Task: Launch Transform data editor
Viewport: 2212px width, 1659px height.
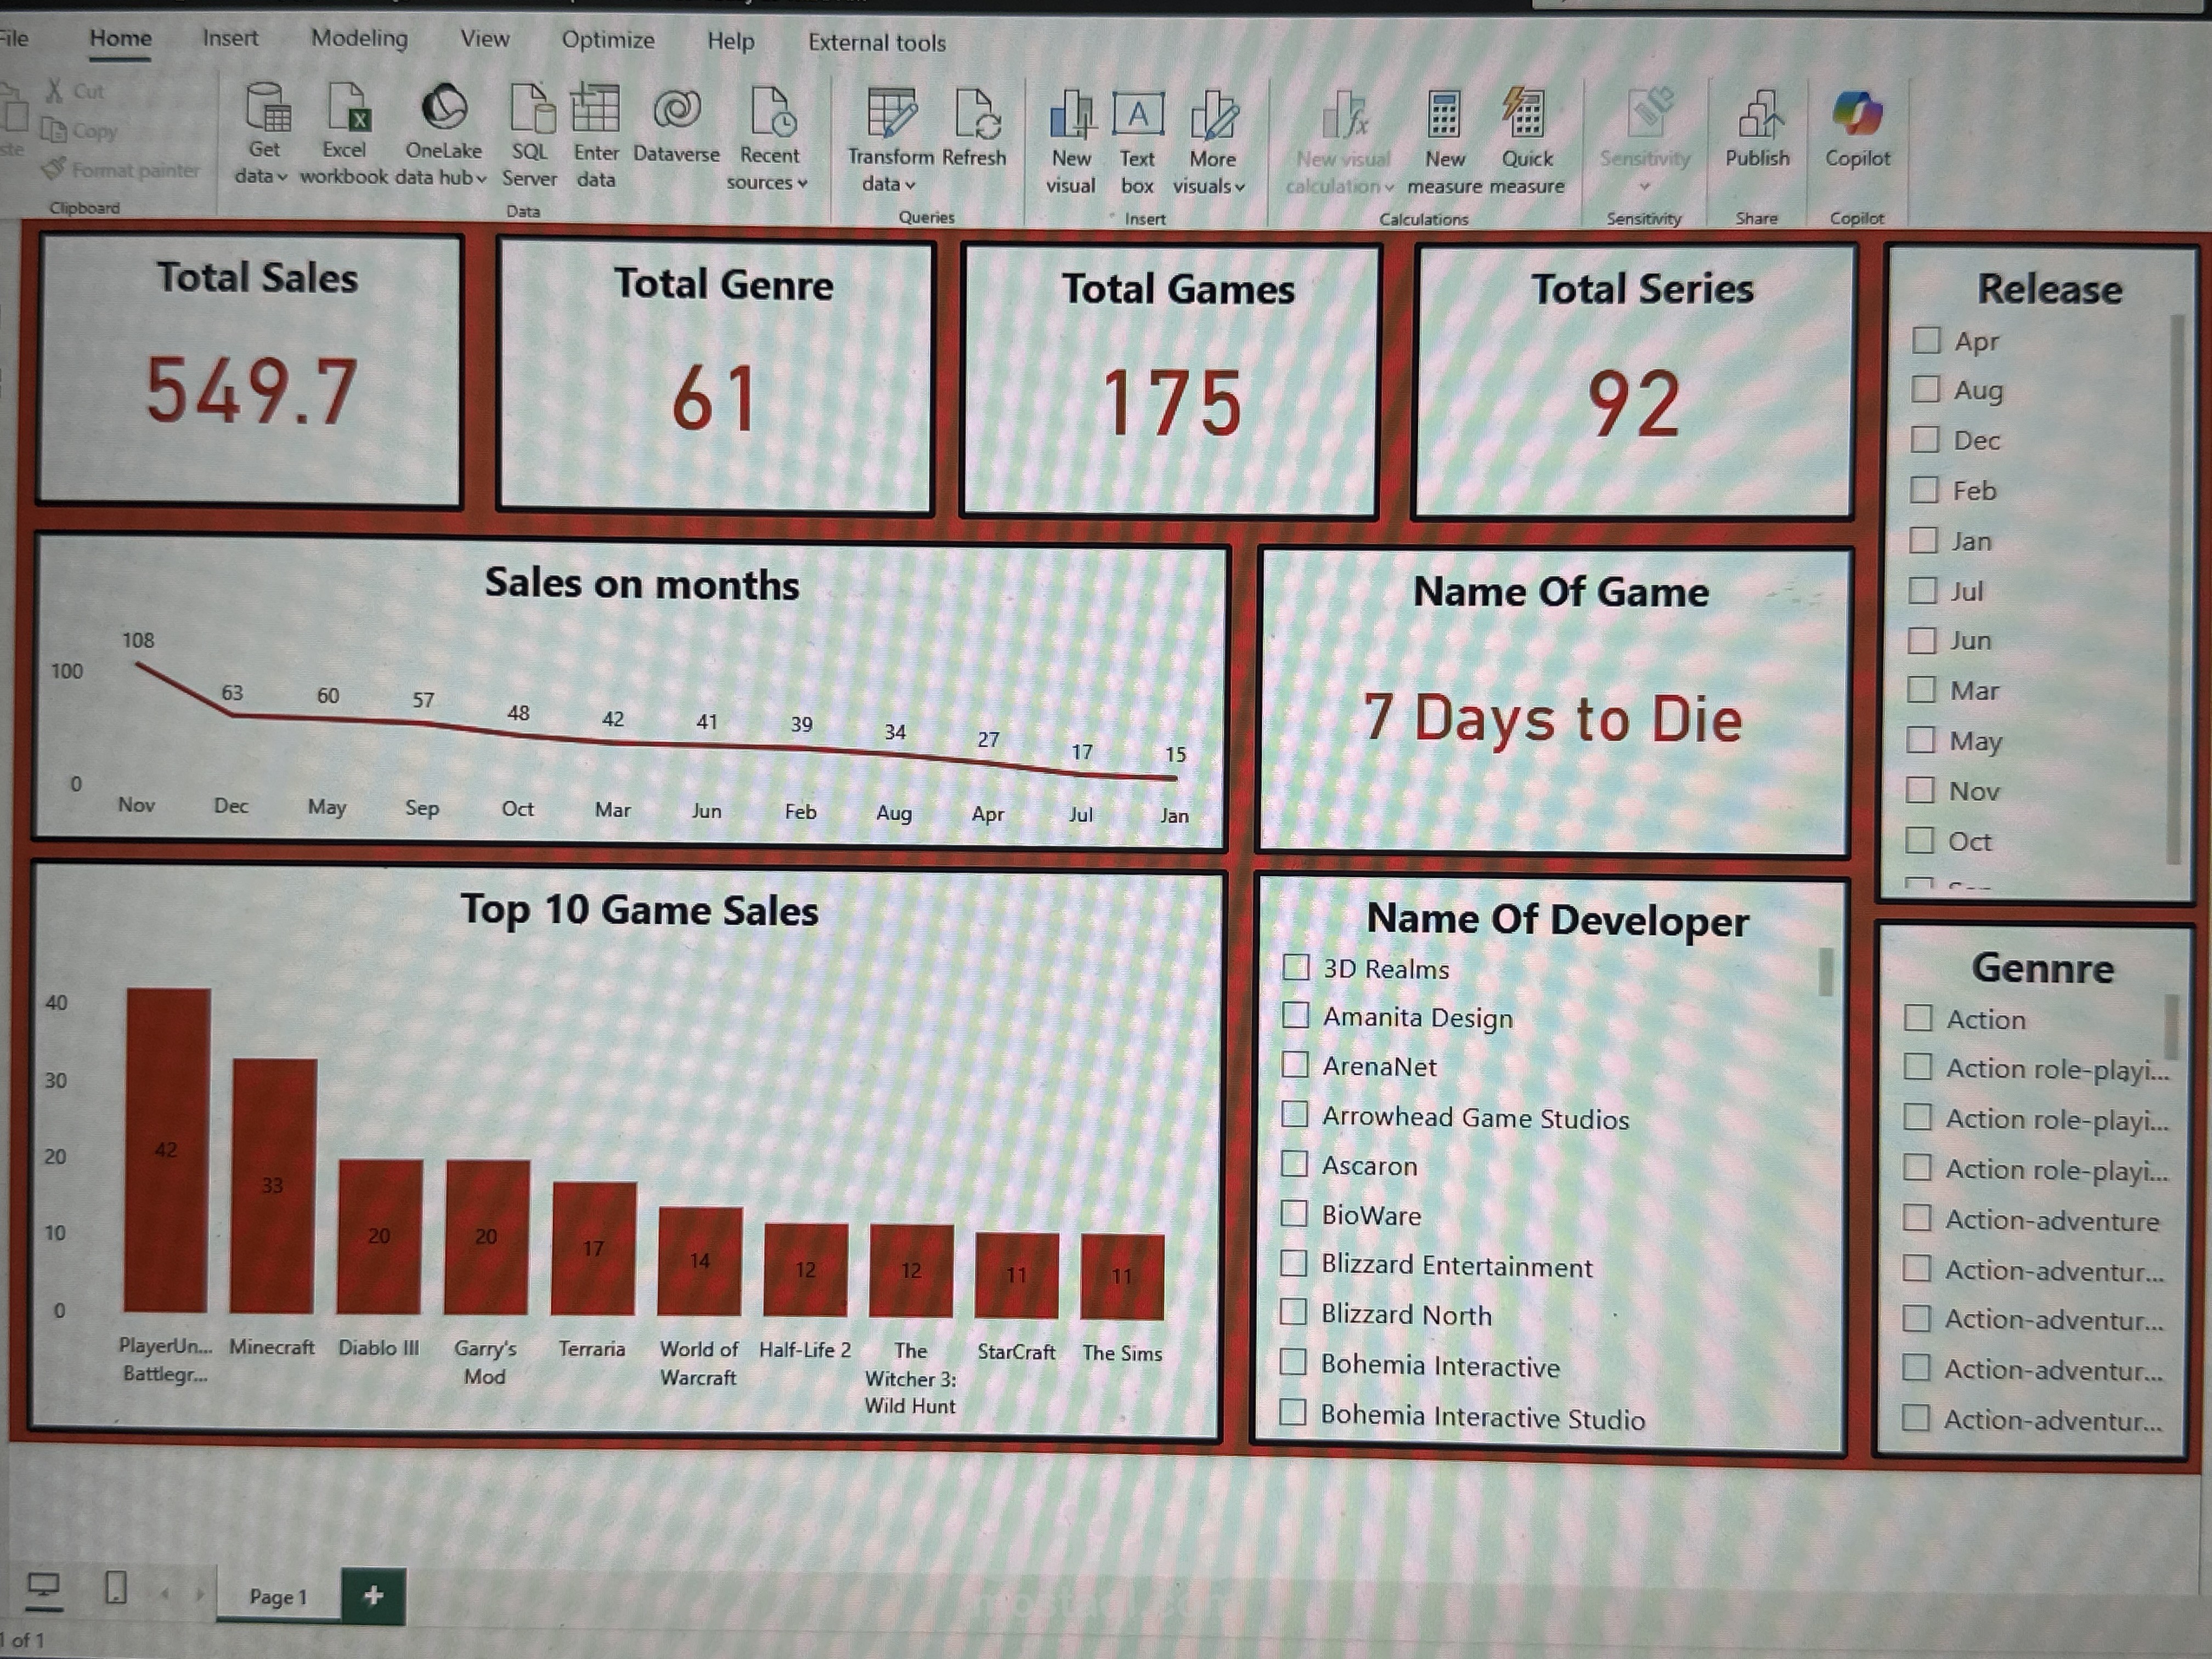Action: [x=890, y=140]
